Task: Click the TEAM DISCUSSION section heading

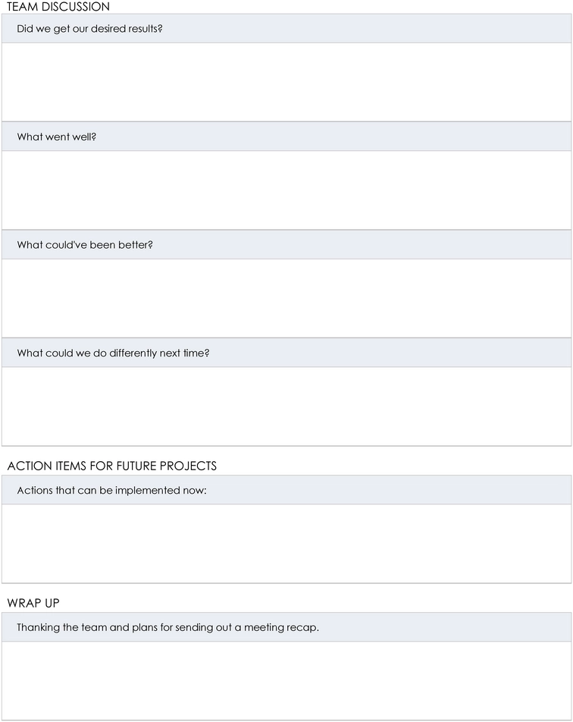Action: (x=58, y=6)
